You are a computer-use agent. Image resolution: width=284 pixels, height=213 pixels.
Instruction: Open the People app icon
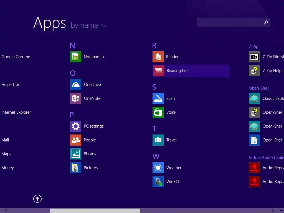tap(76, 140)
